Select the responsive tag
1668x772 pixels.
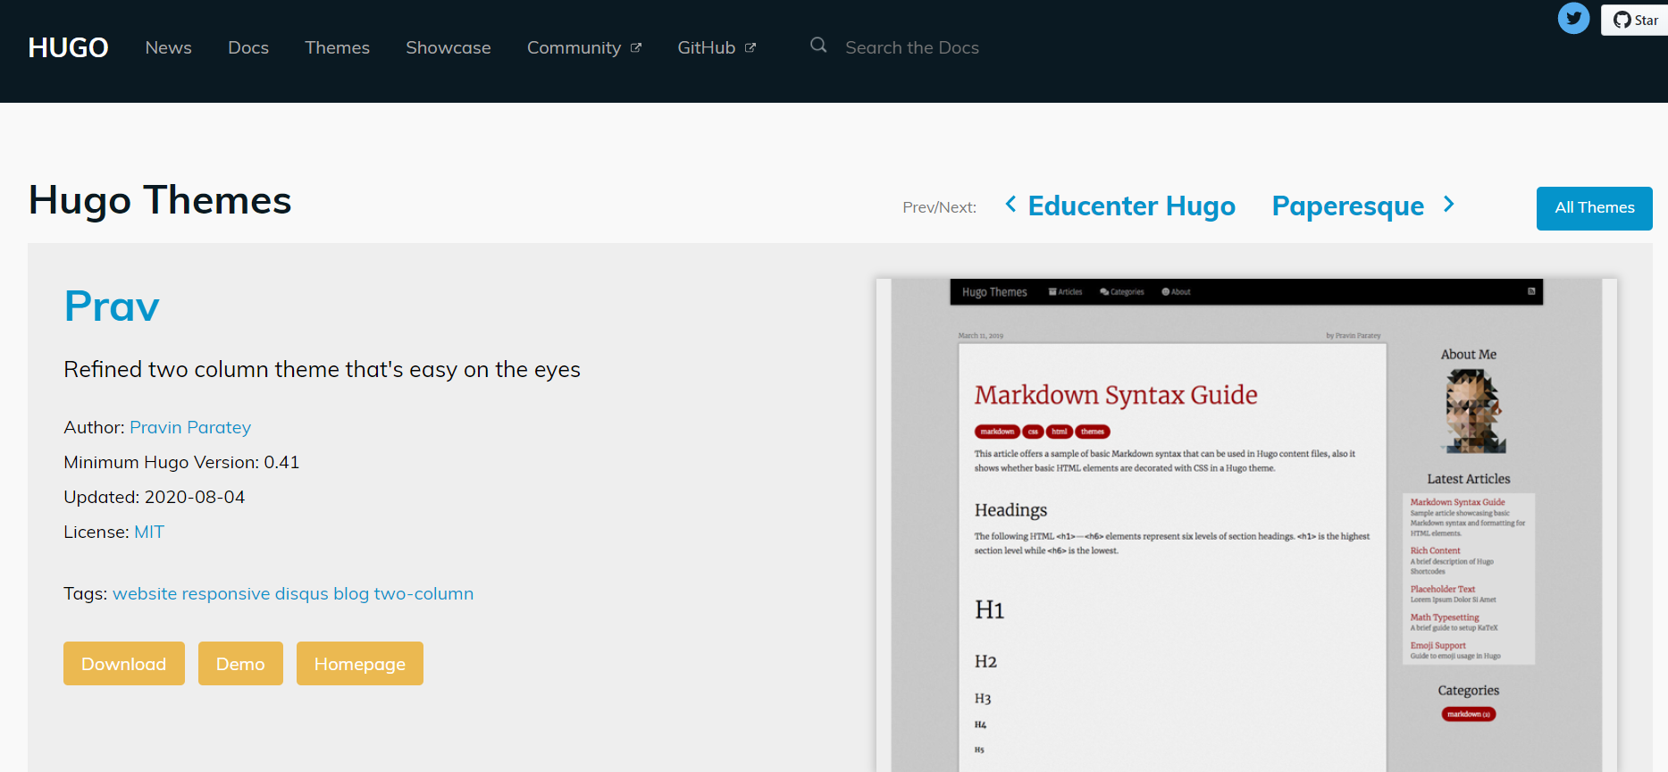click(x=226, y=594)
